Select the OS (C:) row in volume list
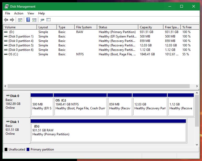The image size is (202, 161). (13, 54)
